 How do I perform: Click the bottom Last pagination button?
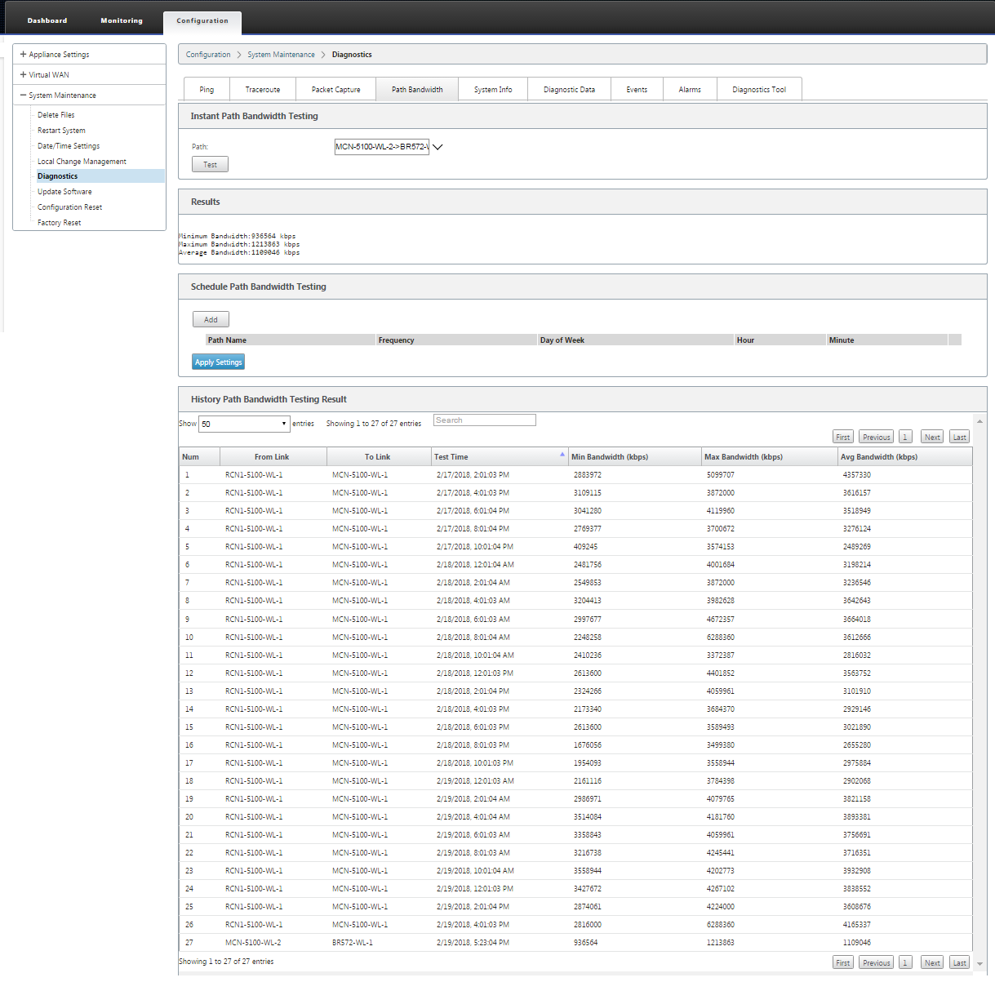[960, 962]
